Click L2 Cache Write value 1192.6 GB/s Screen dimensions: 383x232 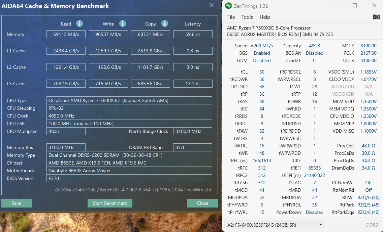click(108, 67)
